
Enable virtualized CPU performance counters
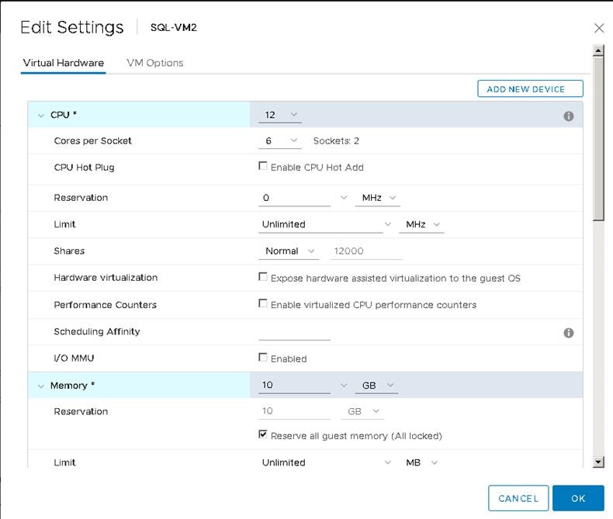[x=263, y=304]
